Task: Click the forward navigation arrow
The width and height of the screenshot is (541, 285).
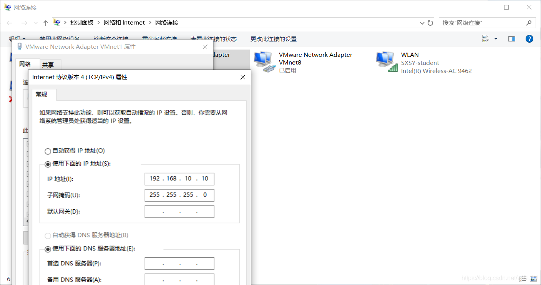Action: 24,23
